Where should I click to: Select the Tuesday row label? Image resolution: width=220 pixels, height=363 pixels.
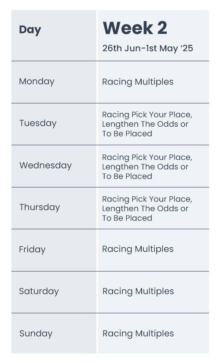(x=38, y=123)
